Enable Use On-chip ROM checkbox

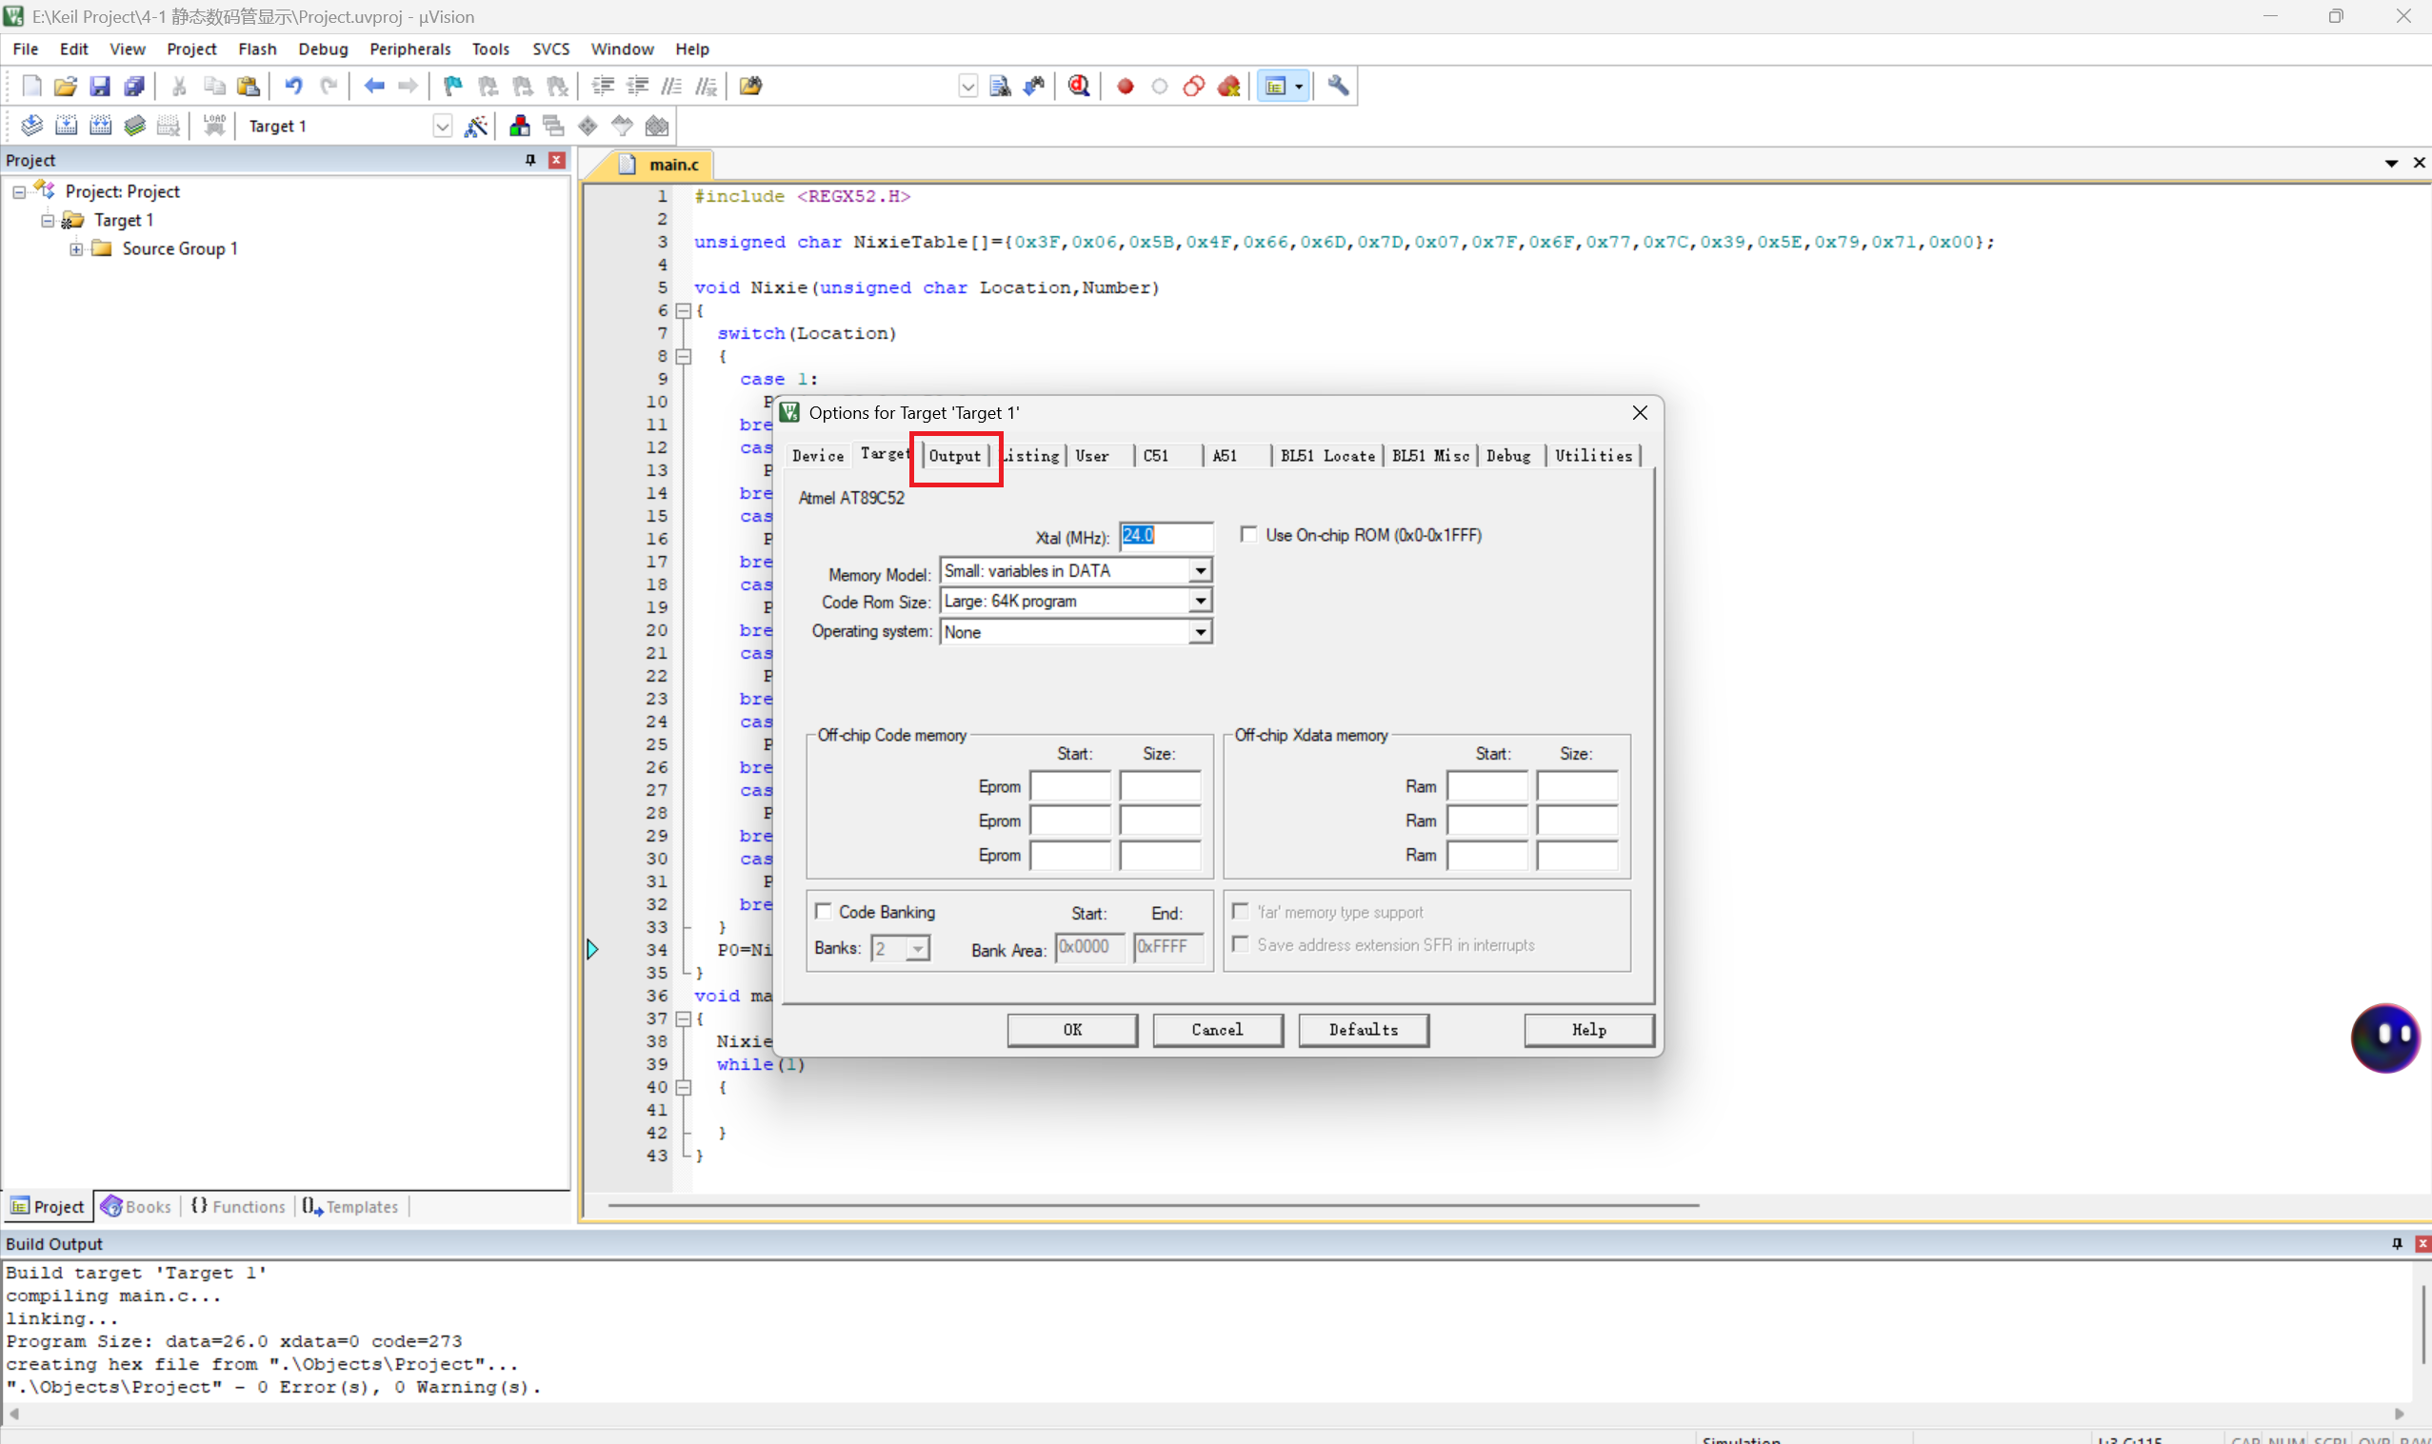[x=1248, y=534]
